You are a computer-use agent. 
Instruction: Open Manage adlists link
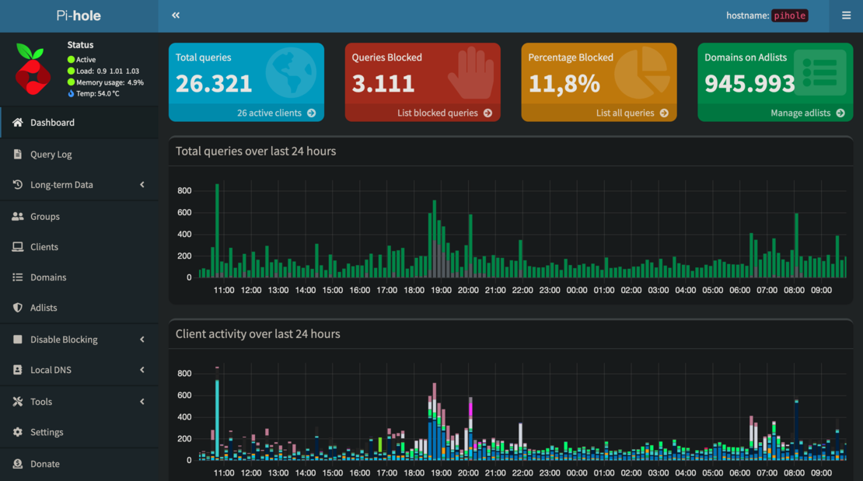tap(807, 113)
